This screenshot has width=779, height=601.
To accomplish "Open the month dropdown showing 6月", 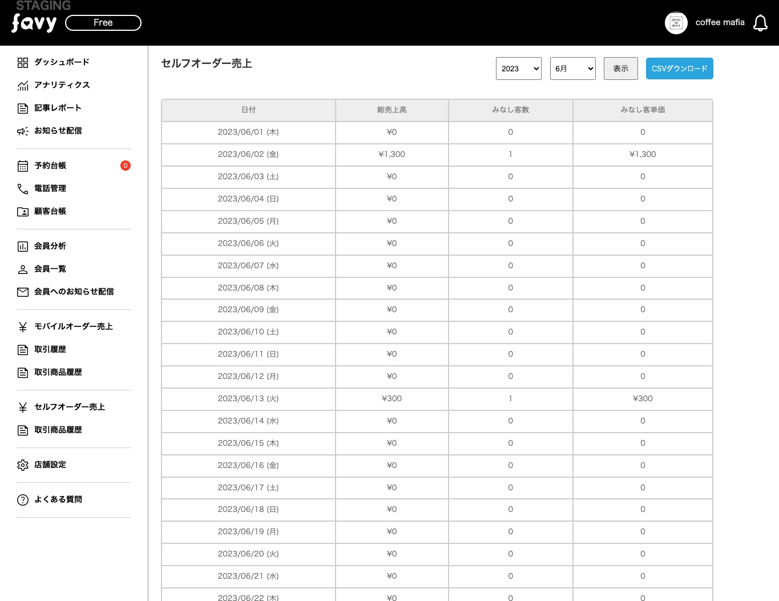I will click(x=573, y=68).
